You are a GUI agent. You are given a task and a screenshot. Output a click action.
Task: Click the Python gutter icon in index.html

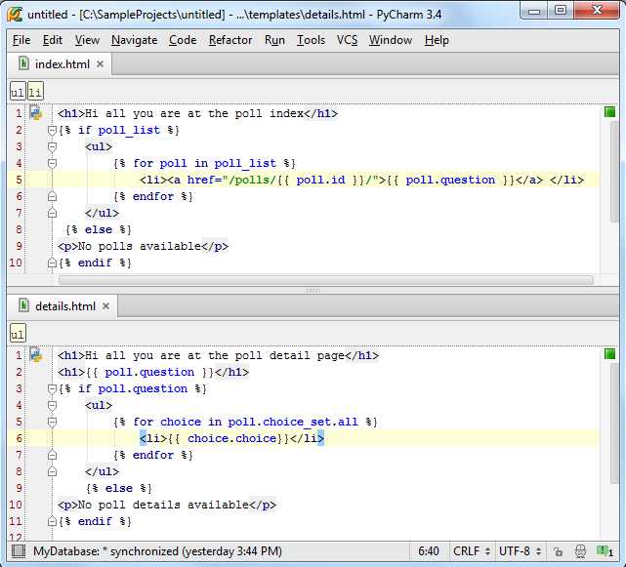36,113
